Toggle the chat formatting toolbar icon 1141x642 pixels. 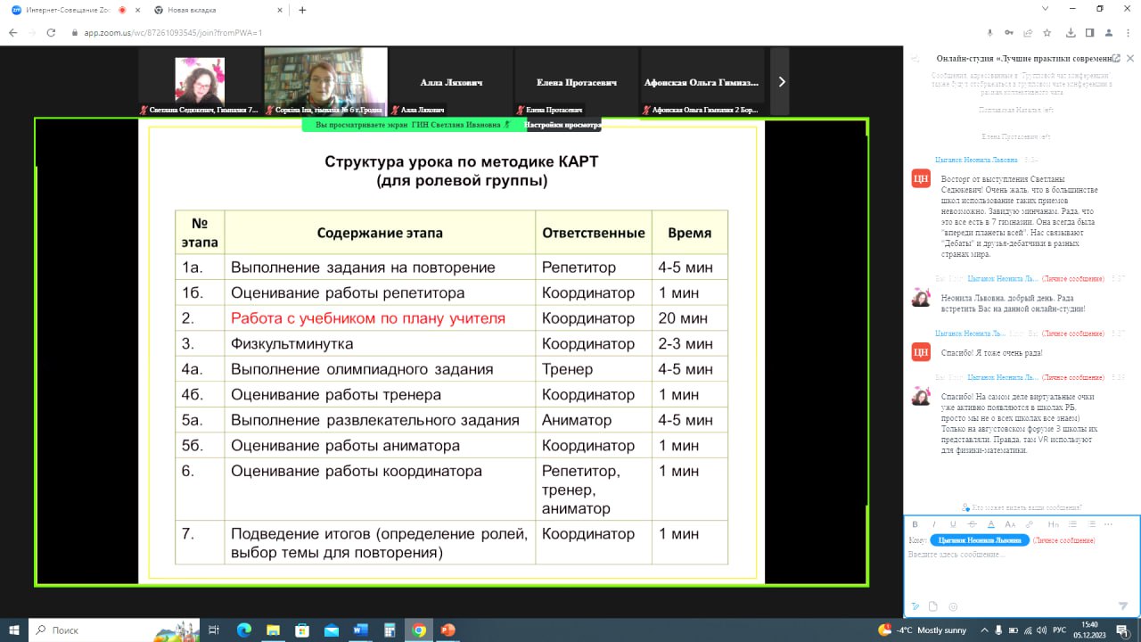(x=915, y=606)
